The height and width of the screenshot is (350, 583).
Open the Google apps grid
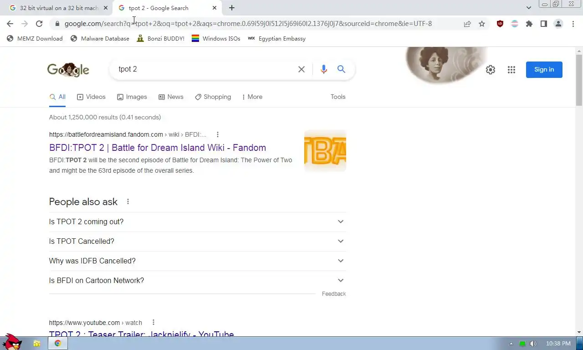pyautogui.click(x=511, y=70)
